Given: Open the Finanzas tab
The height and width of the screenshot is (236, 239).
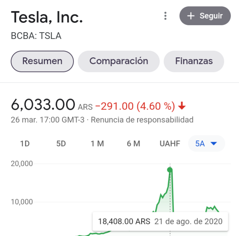Looking at the screenshot, I should pyautogui.click(x=194, y=61).
